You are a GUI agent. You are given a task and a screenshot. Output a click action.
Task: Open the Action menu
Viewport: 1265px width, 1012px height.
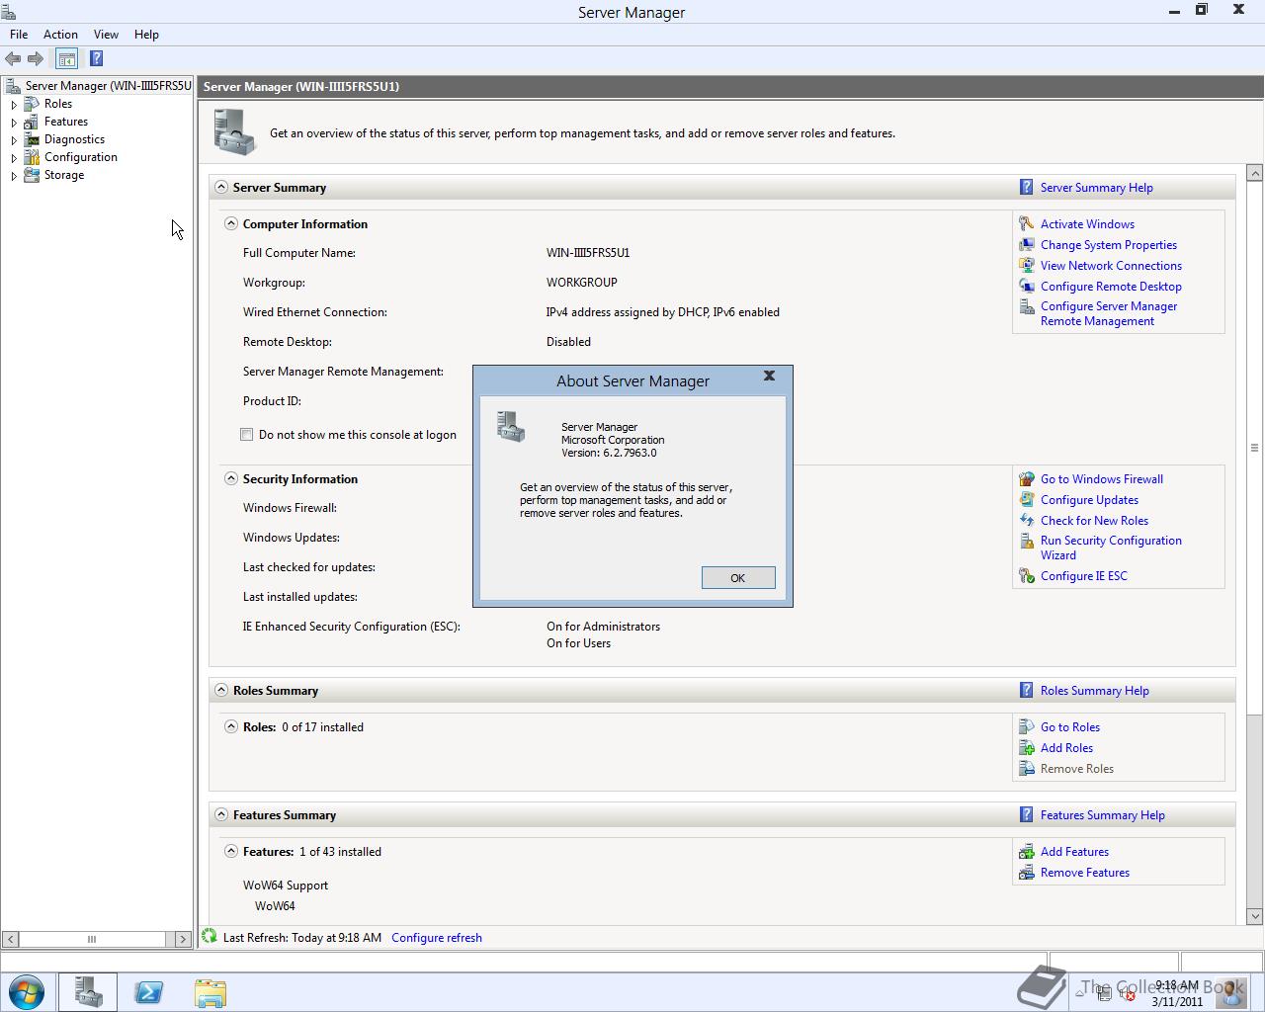(60, 35)
